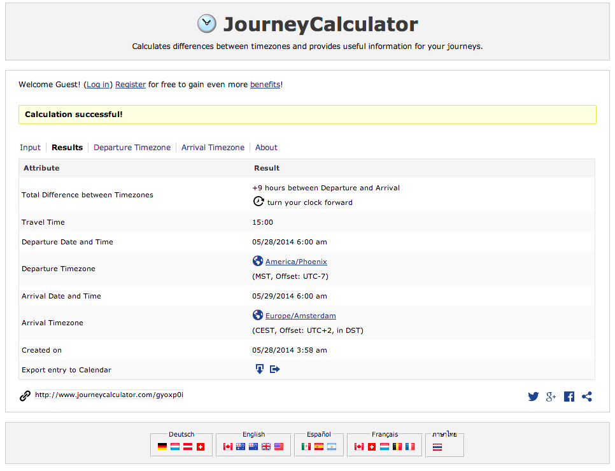The image size is (615, 471).
Task: Click the '+9 hours between Departure and Arrival' text
Action: pyautogui.click(x=326, y=188)
